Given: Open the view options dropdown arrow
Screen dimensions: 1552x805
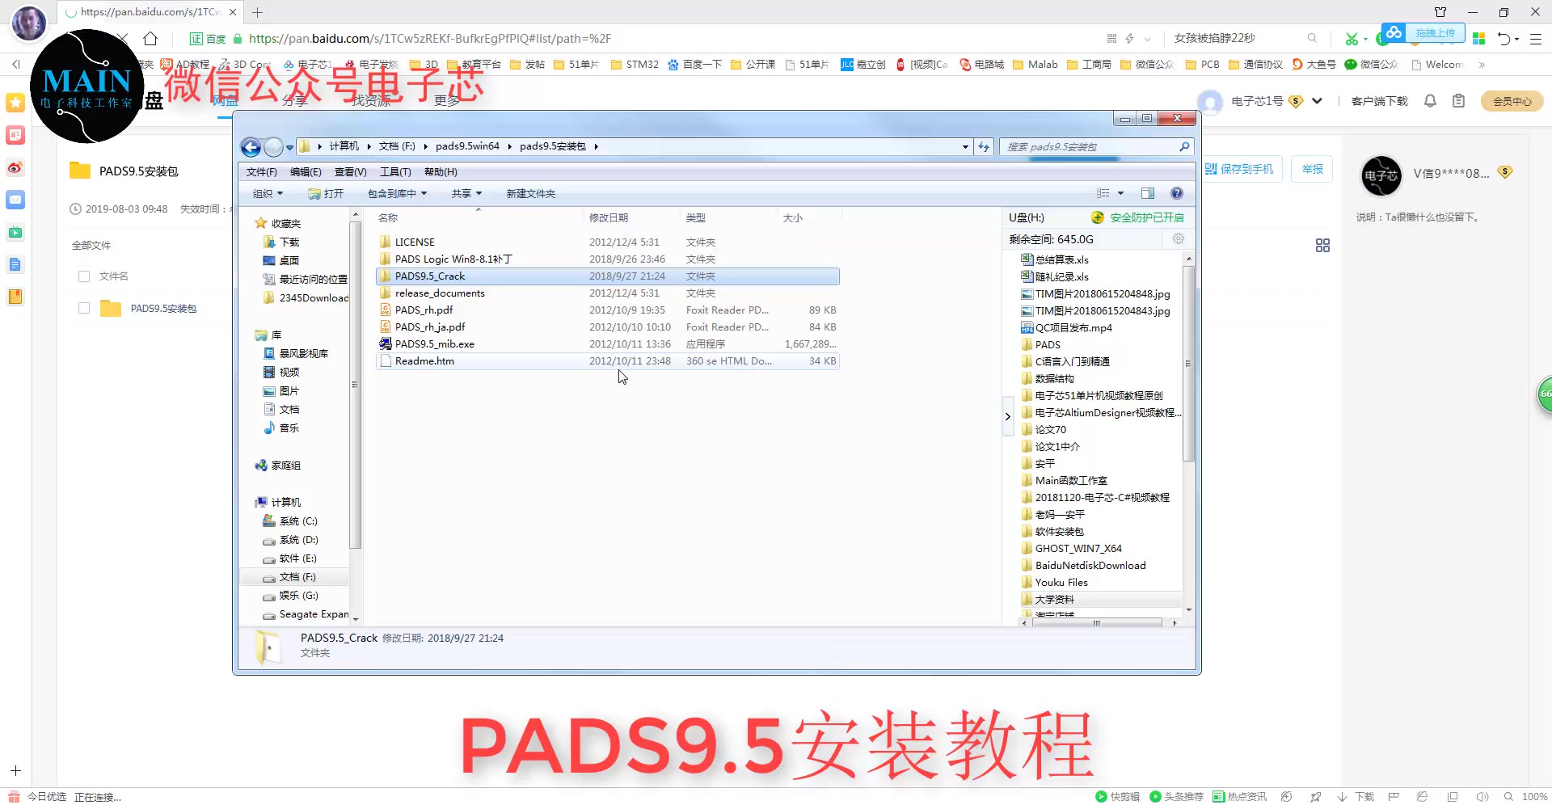Looking at the screenshot, I should tap(1120, 193).
